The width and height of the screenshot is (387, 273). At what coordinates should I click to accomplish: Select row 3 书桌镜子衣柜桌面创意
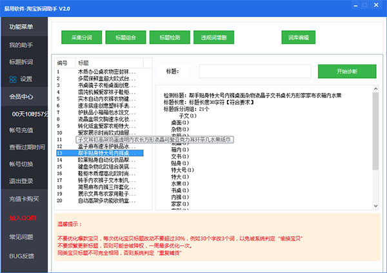[100, 85]
